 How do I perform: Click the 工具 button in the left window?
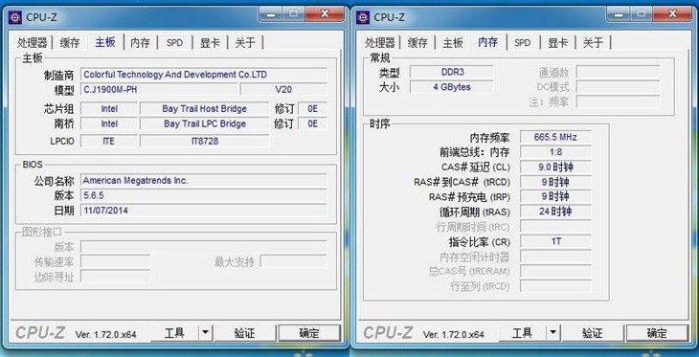click(x=174, y=332)
